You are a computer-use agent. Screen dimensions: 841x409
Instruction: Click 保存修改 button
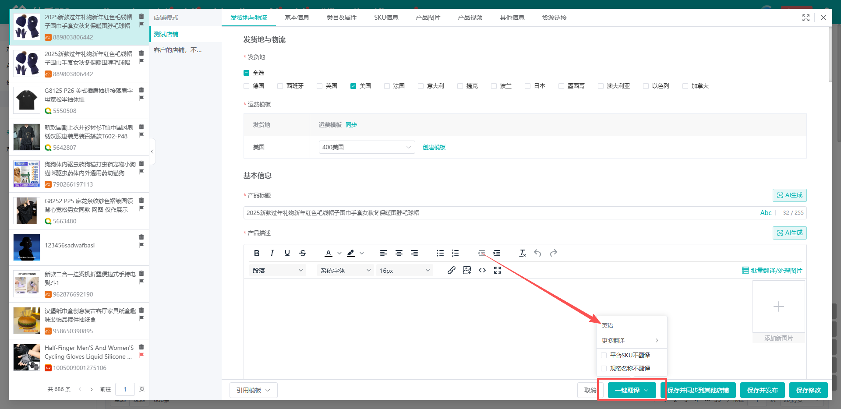pyautogui.click(x=809, y=390)
